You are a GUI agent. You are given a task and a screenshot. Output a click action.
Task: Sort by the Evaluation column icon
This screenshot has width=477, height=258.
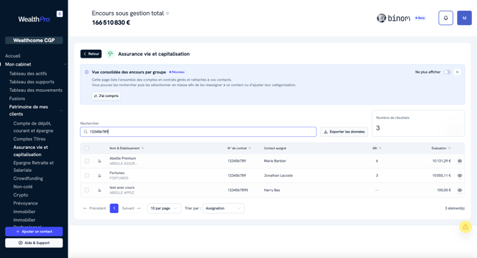coord(449,148)
